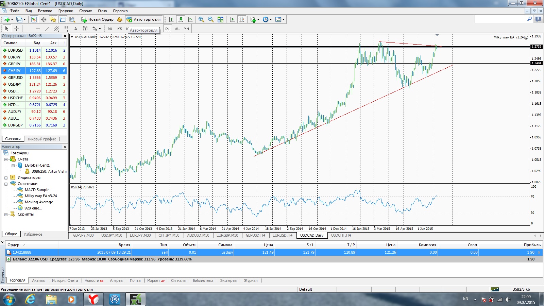The image size is (544, 306).
Task: Click the zoom out chart icon
Action: (211, 19)
